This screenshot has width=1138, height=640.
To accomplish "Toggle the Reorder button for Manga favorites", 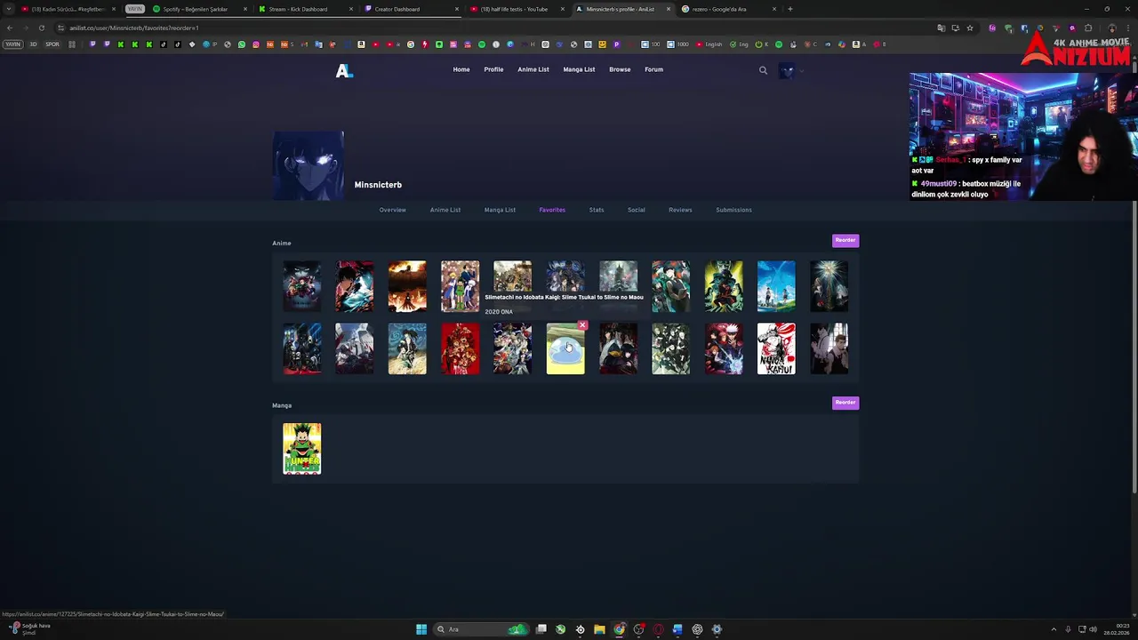I will coord(845,403).
